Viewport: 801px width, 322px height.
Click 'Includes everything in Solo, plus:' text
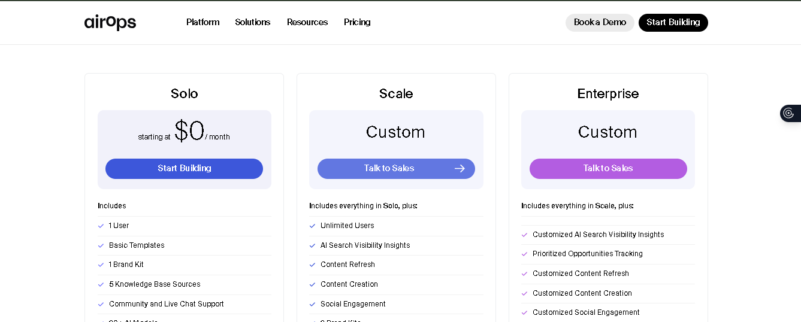[x=363, y=206]
